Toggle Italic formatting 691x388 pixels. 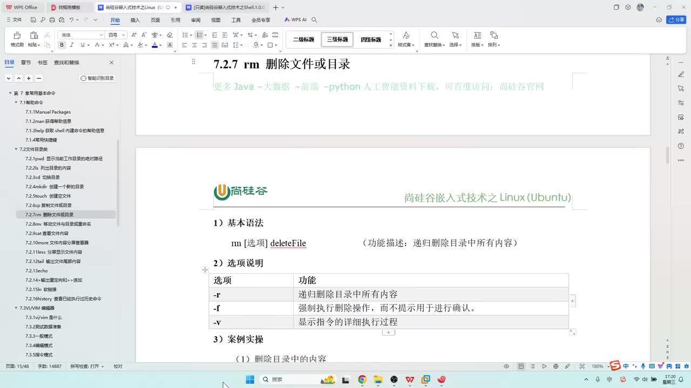click(x=72, y=45)
